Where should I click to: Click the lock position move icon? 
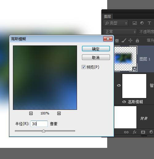click(130, 41)
